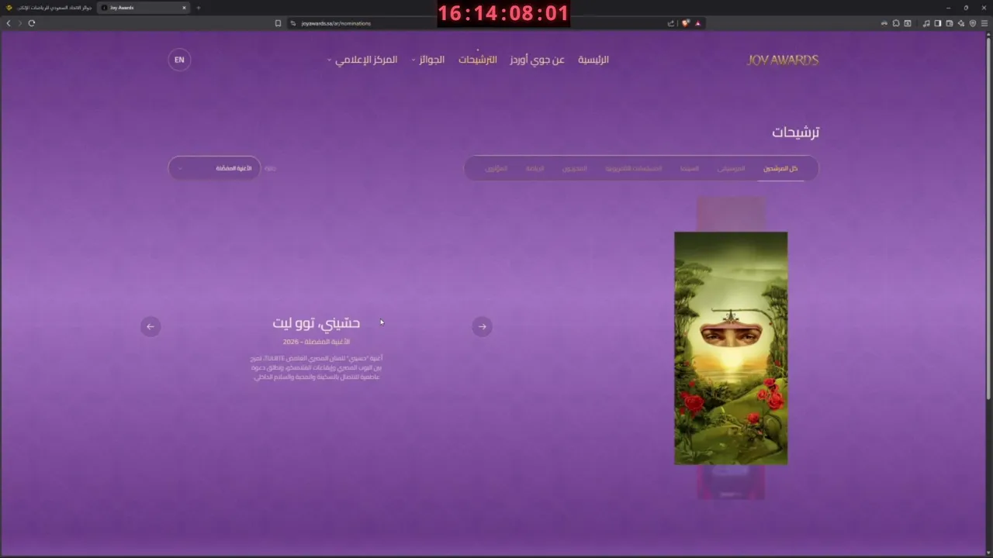Open the browser hamburger main menu
The image size is (993, 558).
[x=984, y=23]
